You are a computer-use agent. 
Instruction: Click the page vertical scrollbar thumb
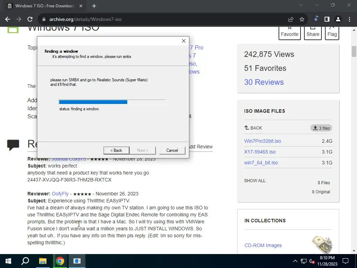tap(354, 51)
